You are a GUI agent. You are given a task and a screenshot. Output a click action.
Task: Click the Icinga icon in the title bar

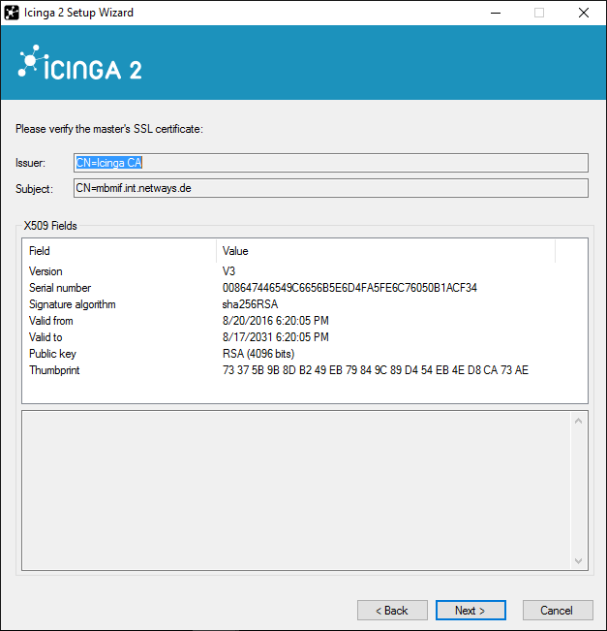pos(12,13)
